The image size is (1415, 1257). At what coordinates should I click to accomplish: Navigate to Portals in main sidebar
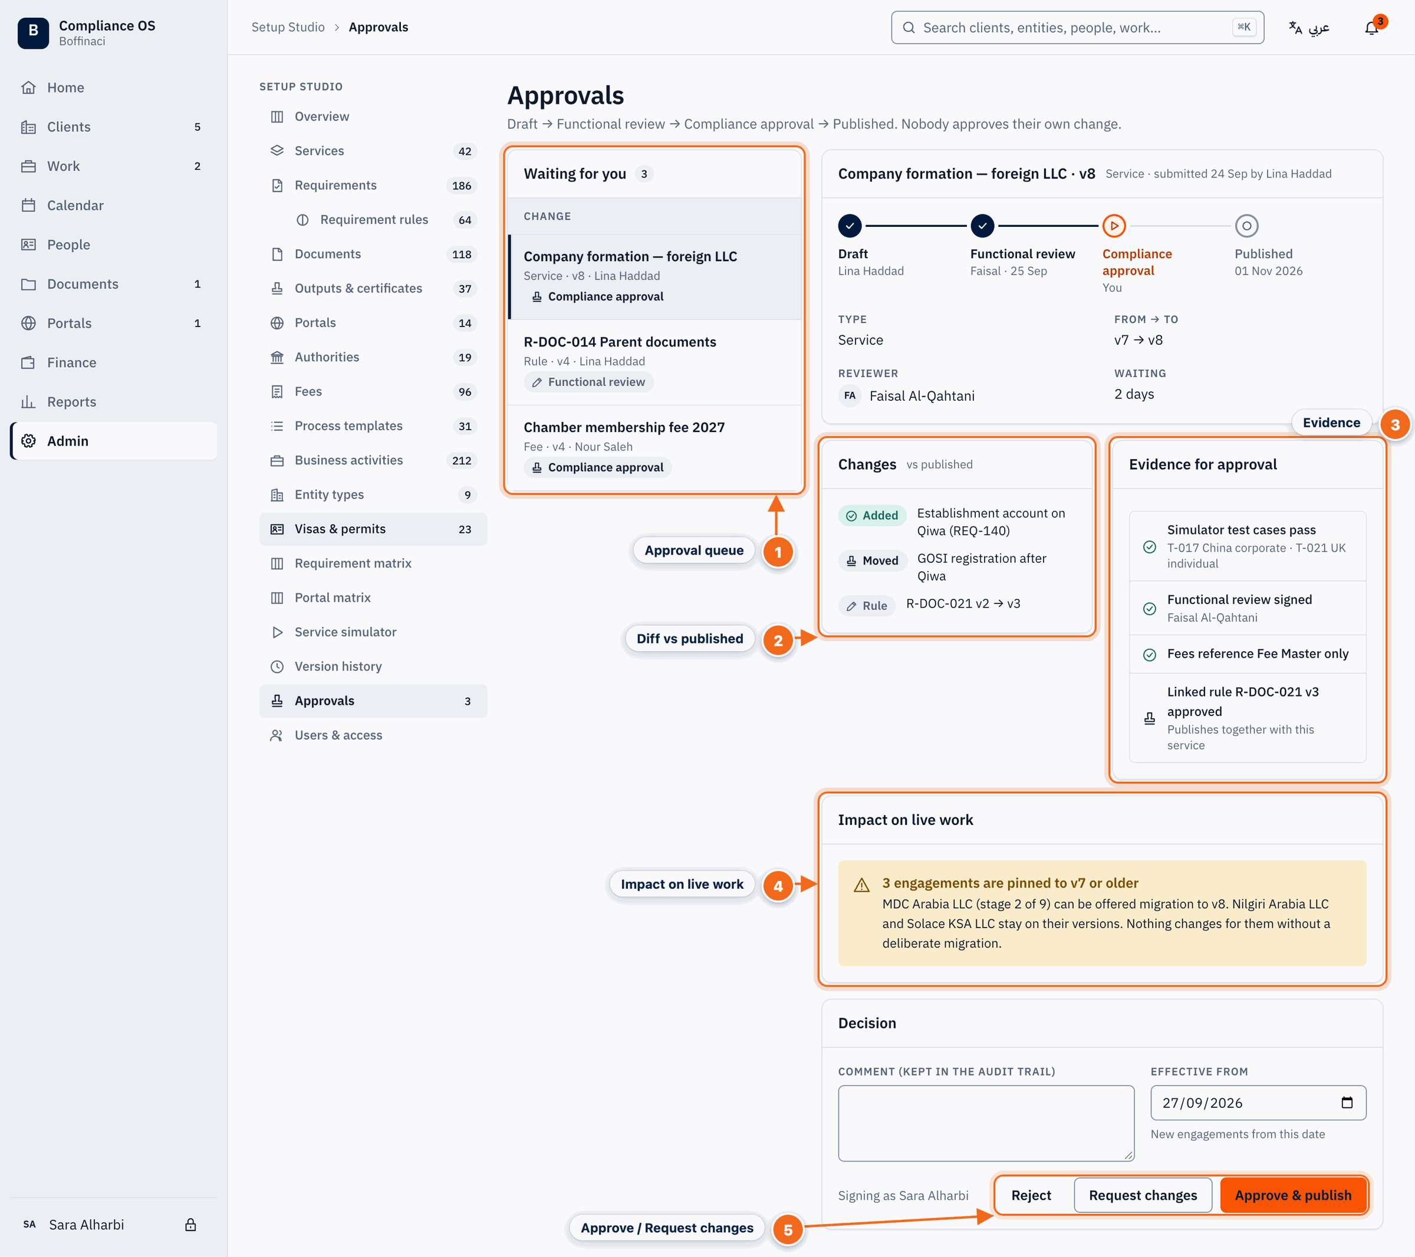[x=114, y=323]
